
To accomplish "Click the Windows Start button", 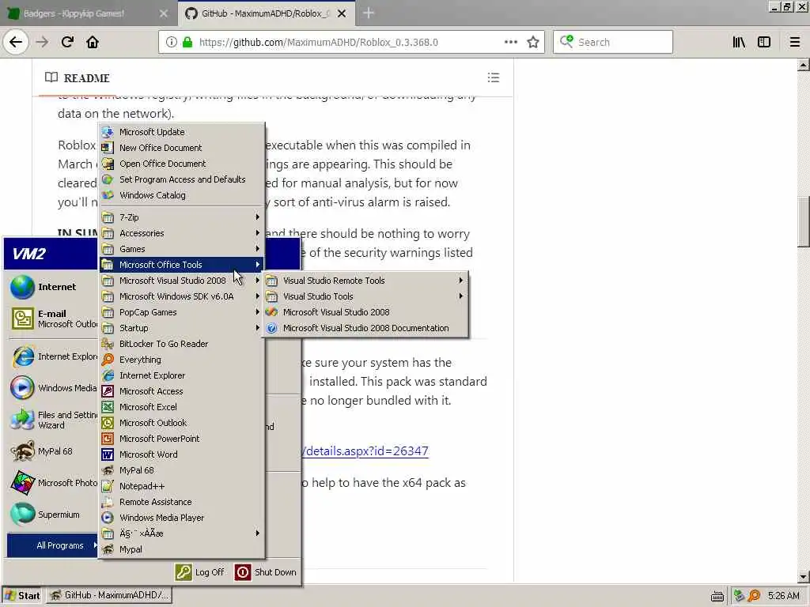I will point(21,596).
